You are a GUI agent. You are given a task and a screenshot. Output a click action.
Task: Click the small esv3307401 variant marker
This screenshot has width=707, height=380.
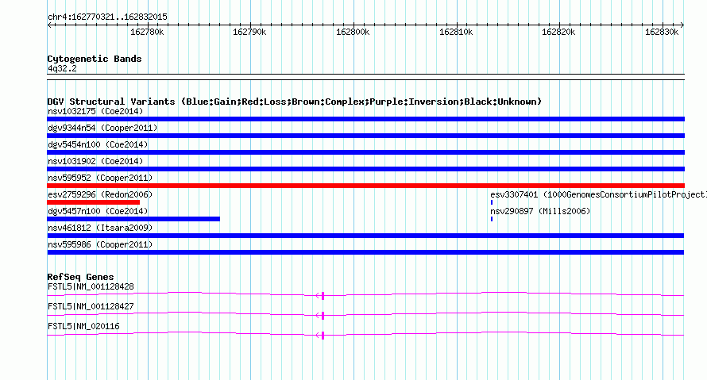tap(492, 202)
